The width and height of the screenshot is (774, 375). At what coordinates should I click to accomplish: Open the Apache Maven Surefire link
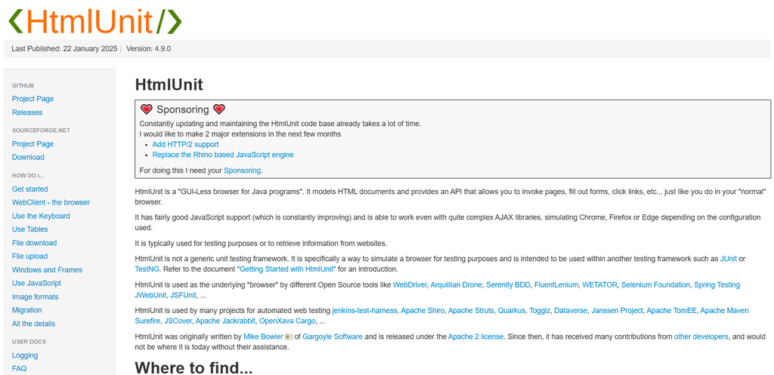724,310
